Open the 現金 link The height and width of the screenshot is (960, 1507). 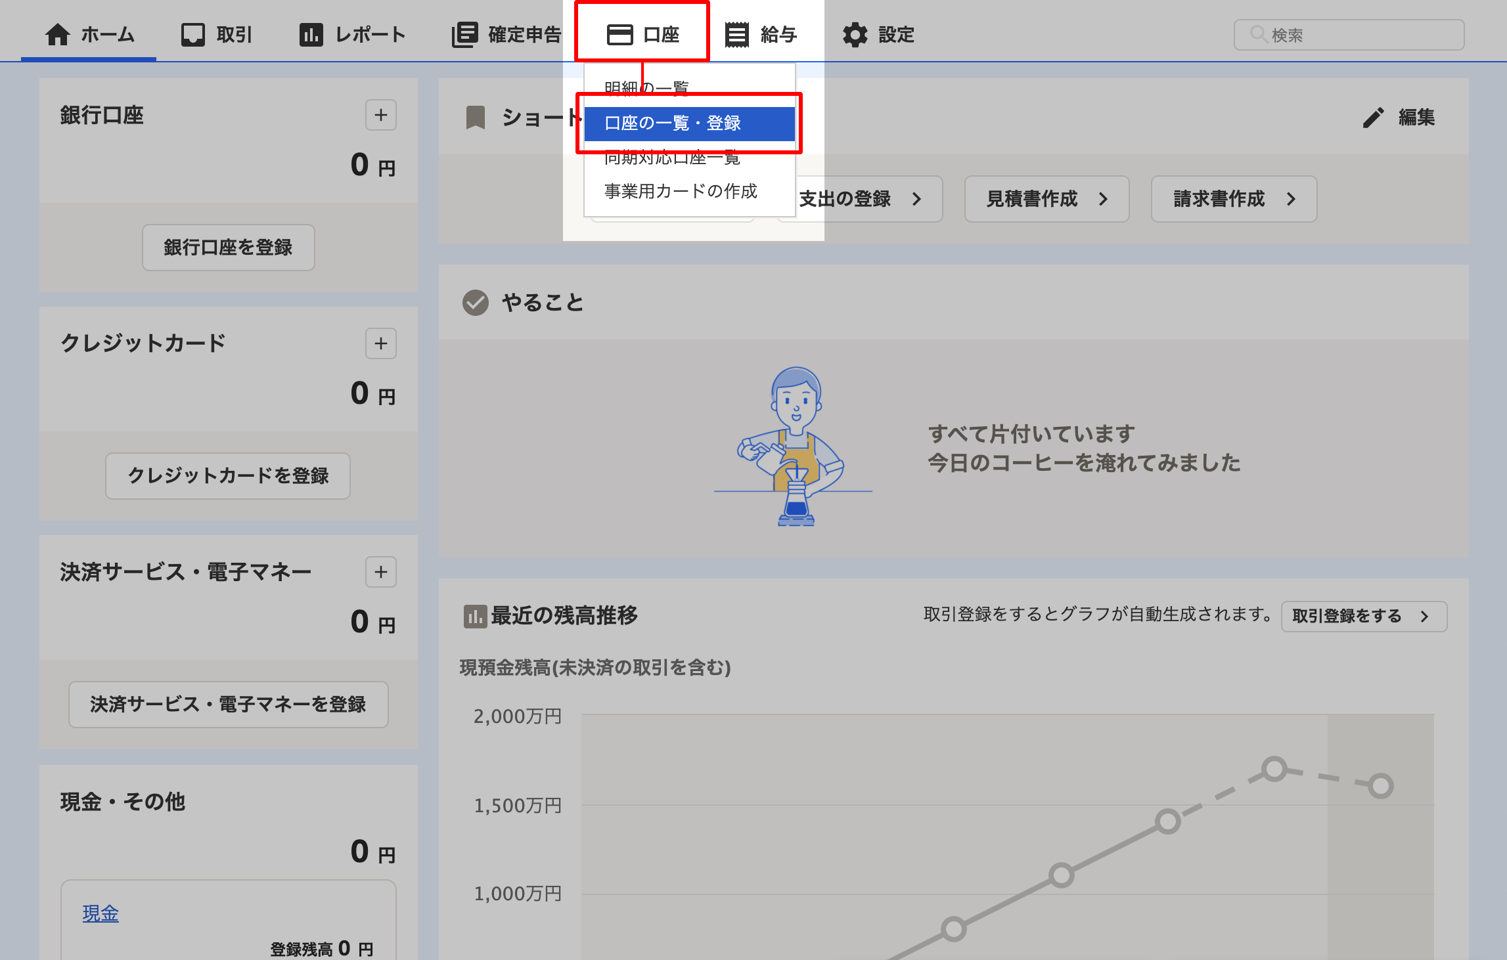(101, 913)
